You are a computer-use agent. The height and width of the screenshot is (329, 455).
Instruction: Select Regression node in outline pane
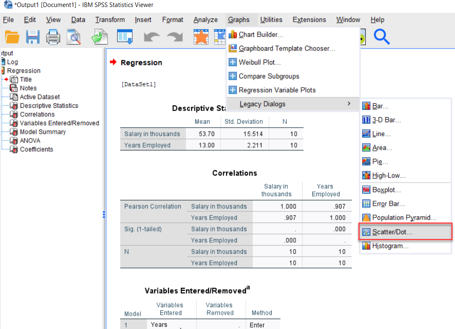point(24,71)
